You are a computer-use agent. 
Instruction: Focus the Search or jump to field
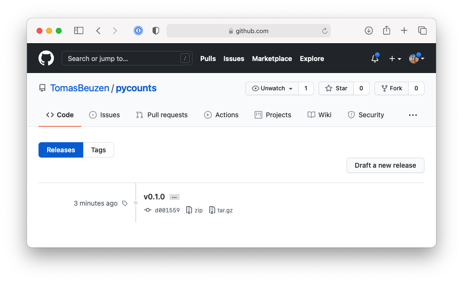point(127,58)
